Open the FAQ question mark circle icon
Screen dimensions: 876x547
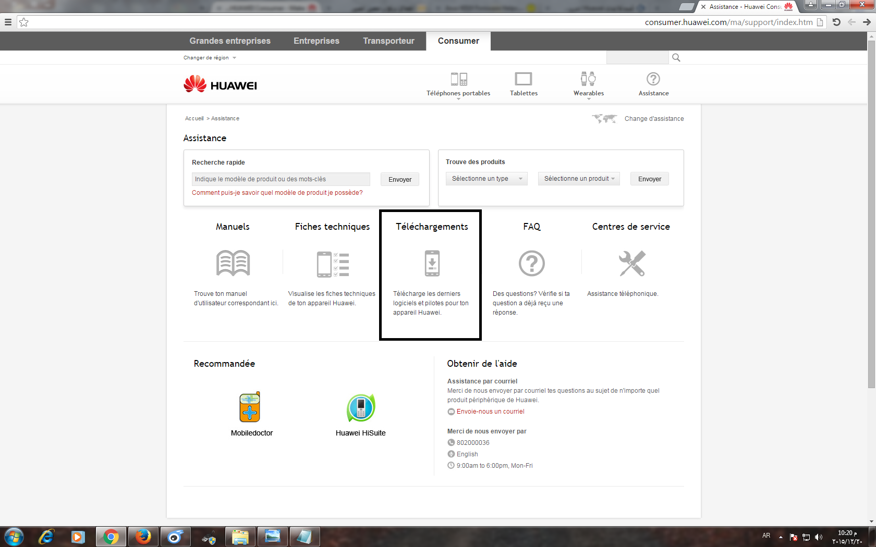pos(532,263)
